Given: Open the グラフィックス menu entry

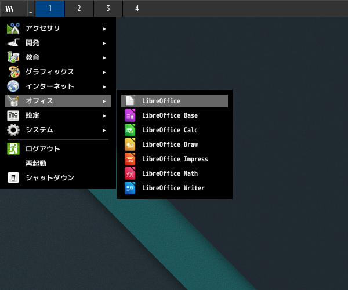Looking at the screenshot, I should click(58, 72).
